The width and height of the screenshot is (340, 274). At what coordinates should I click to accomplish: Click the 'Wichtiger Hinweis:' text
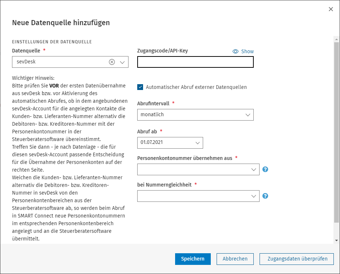coord(33,78)
